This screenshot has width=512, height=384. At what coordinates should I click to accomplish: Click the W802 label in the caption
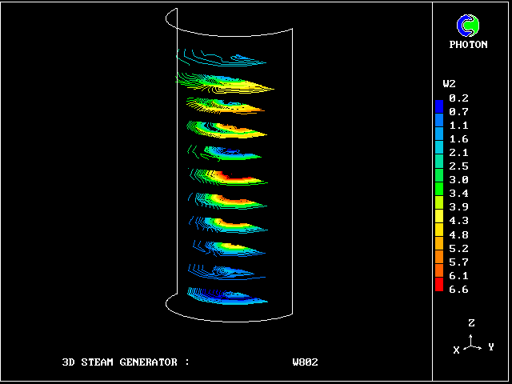point(305,362)
